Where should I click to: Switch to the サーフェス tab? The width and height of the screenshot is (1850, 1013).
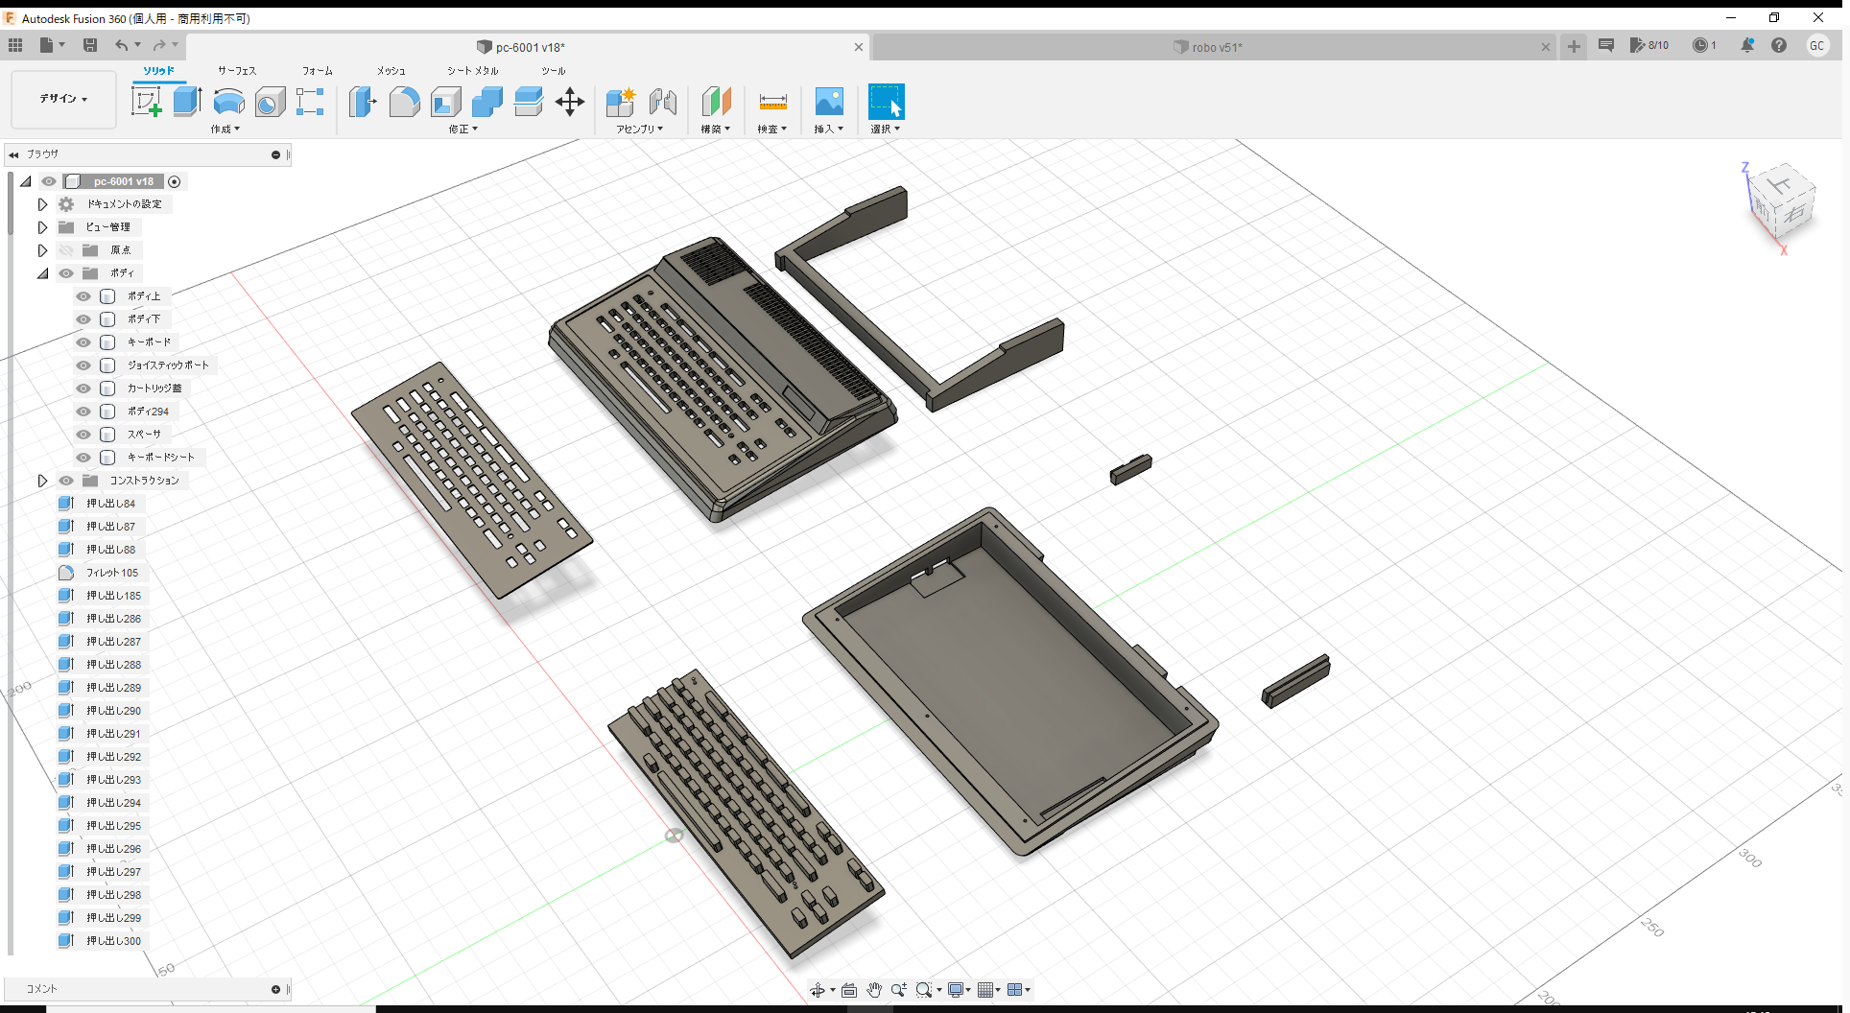pyautogui.click(x=236, y=70)
